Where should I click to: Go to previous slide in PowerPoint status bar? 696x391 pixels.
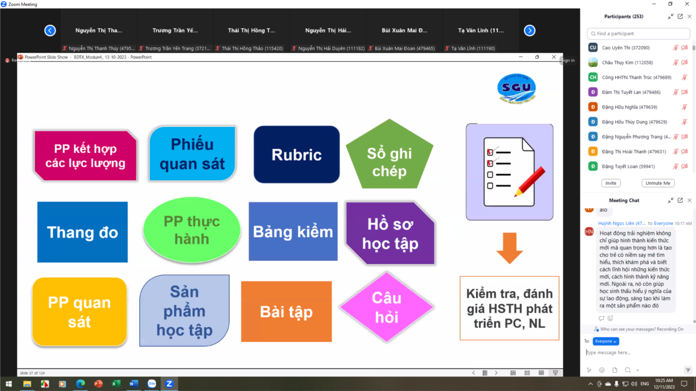(x=474, y=373)
